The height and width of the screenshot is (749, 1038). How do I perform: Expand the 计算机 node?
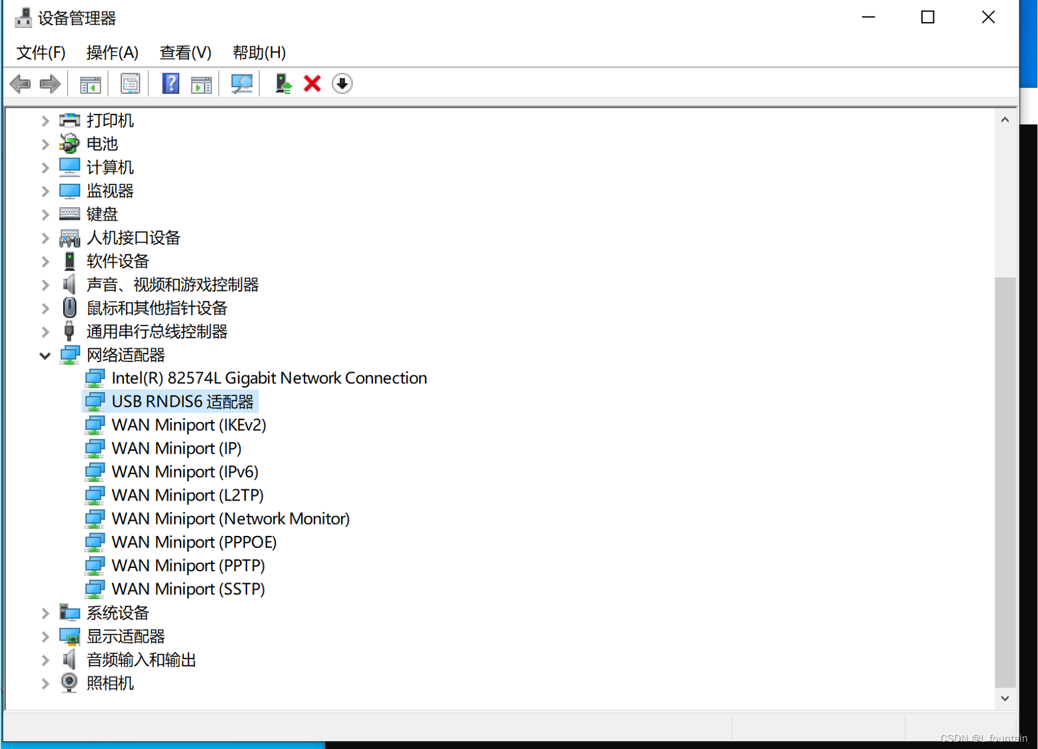pyautogui.click(x=45, y=167)
